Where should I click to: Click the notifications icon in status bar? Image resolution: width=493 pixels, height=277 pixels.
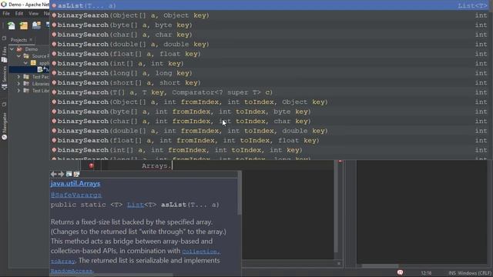tap(400, 272)
